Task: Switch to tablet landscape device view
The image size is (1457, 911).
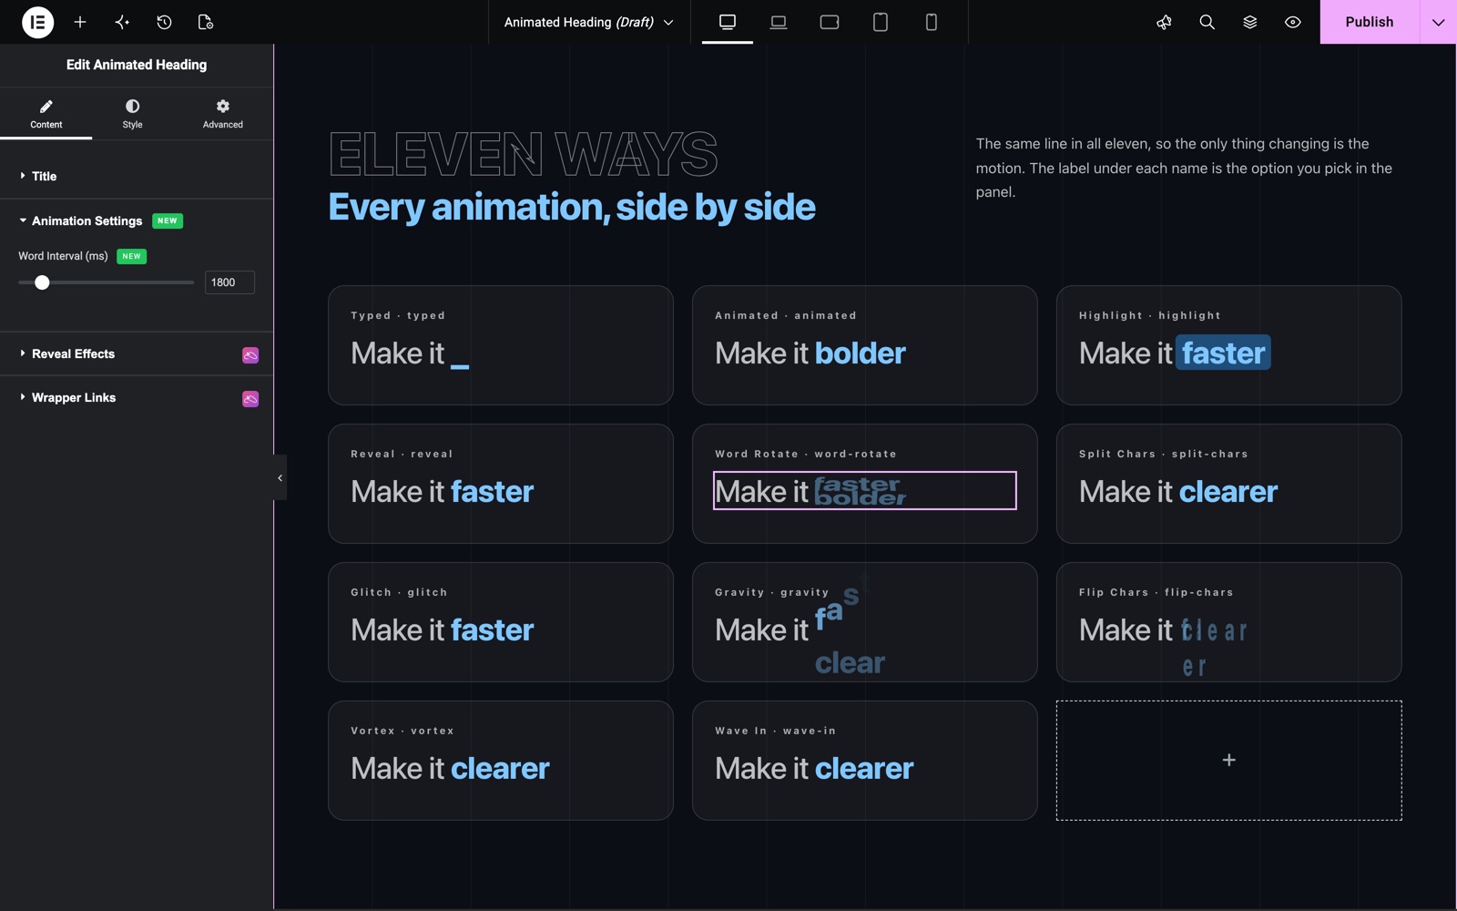Action: pyautogui.click(x=830, y=22)
